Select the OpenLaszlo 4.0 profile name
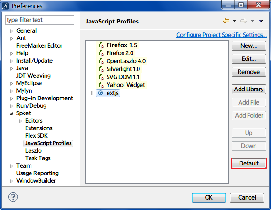The height and width of the screenshot is (210, 271). click(126, 61)
